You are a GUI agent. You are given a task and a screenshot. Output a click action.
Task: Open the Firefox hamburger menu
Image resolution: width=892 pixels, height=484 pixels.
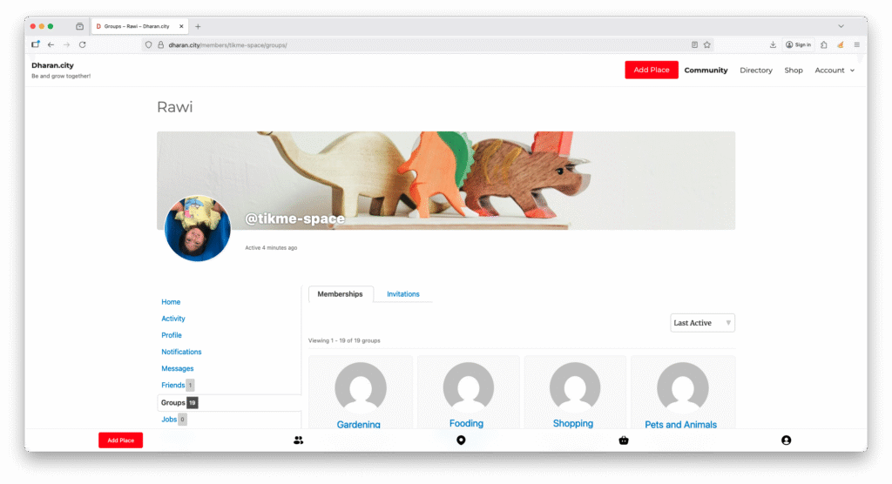(856, 44)
